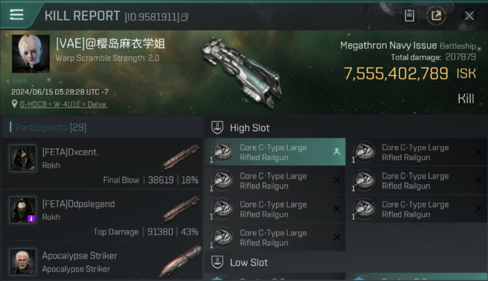
Task: Close the kill report window
Action: coord(469,16)
